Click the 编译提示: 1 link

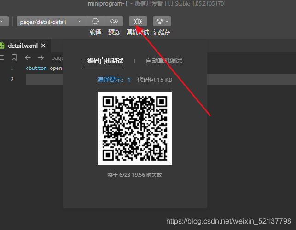(x=114, y=80)
